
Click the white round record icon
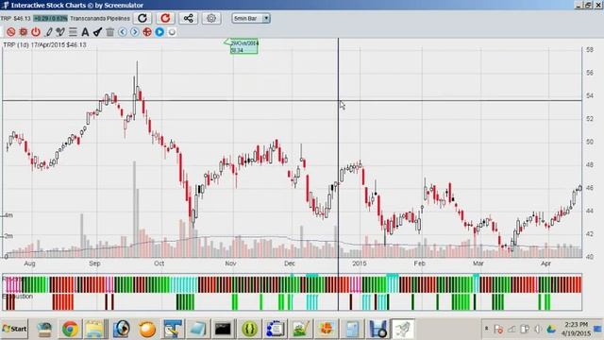(x=172, y=32)
